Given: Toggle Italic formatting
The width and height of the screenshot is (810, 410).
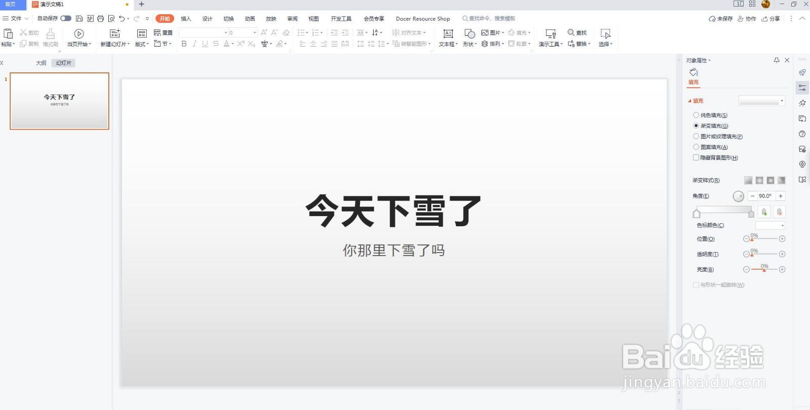Looking at the screenshot, I should coord(194,44).
